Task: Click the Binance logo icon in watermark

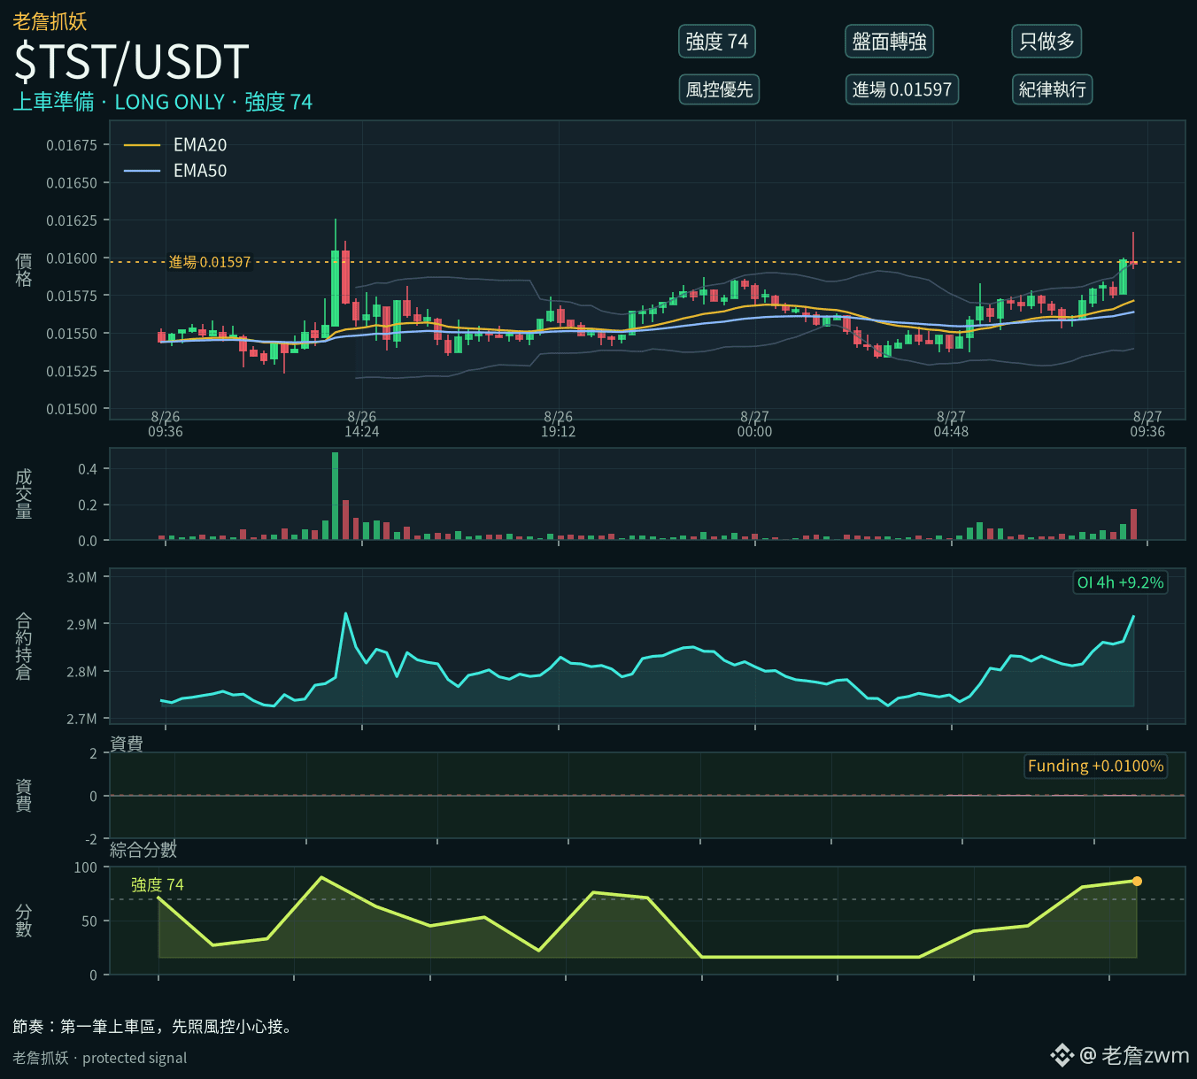Action: pos(1062,1055)
